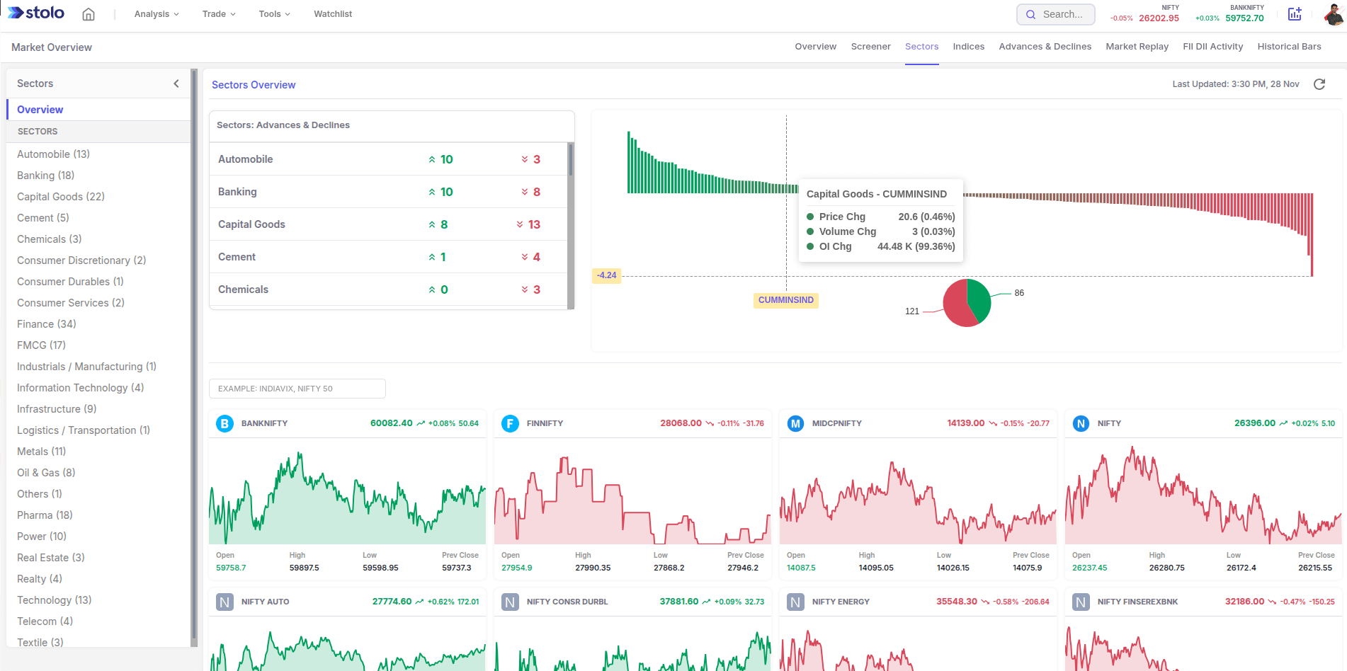The width and height of the screenshot is (1347, 671).
Task: Click the user profile avatar
Action: [1333, 14]
